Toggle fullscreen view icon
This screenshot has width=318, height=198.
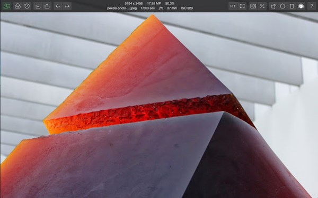click(x=242, y=6)
